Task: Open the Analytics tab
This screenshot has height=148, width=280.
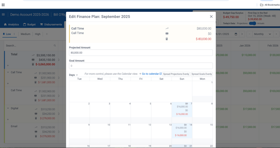Action: click(11, 24)
